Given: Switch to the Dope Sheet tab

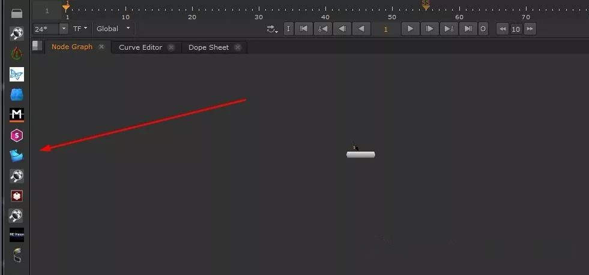Looking at the screenshot, I should pyautogui.click(x=208, y=47).
